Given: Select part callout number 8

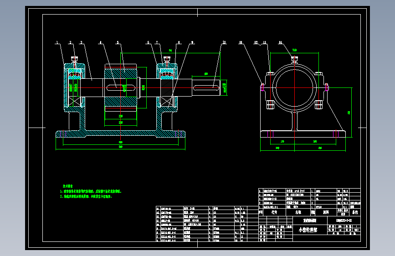Looking at the screenshot, I should 179,42.
